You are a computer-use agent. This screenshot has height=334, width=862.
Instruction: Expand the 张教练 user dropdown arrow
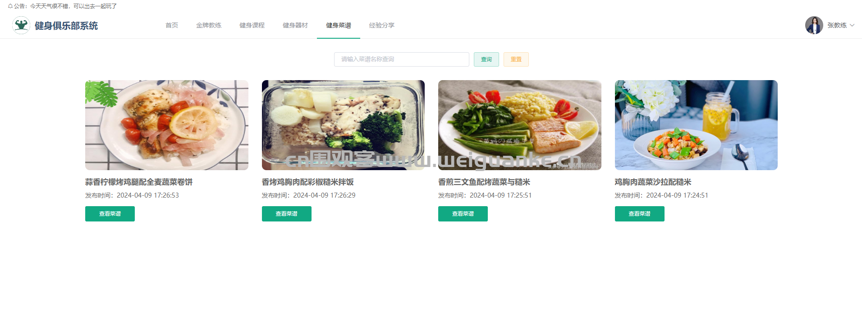coord(852,25)
